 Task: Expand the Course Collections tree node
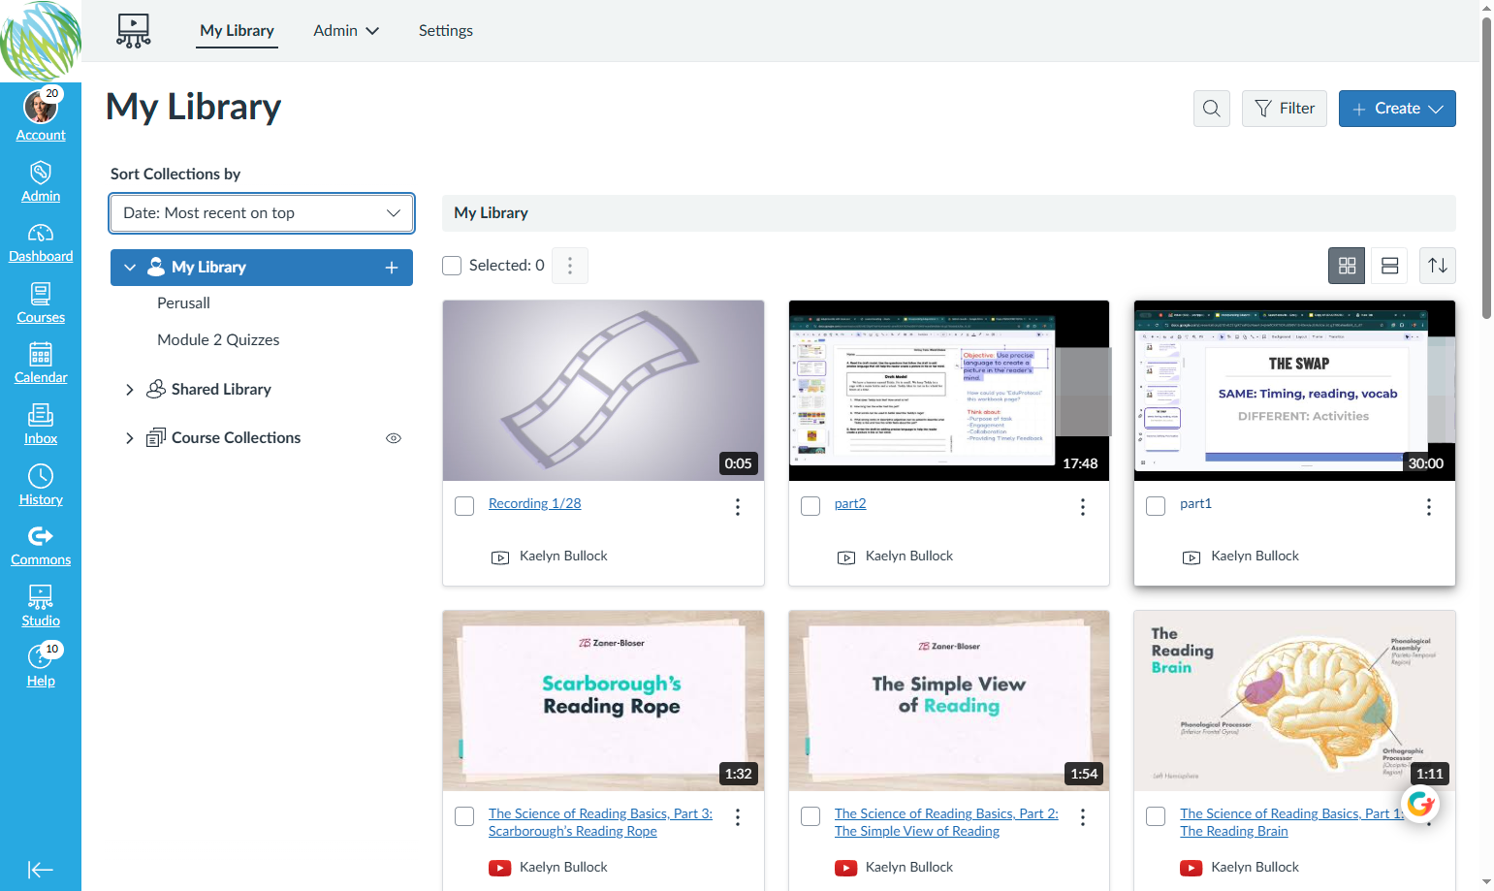pyautogui.click(x=130, y=438)
